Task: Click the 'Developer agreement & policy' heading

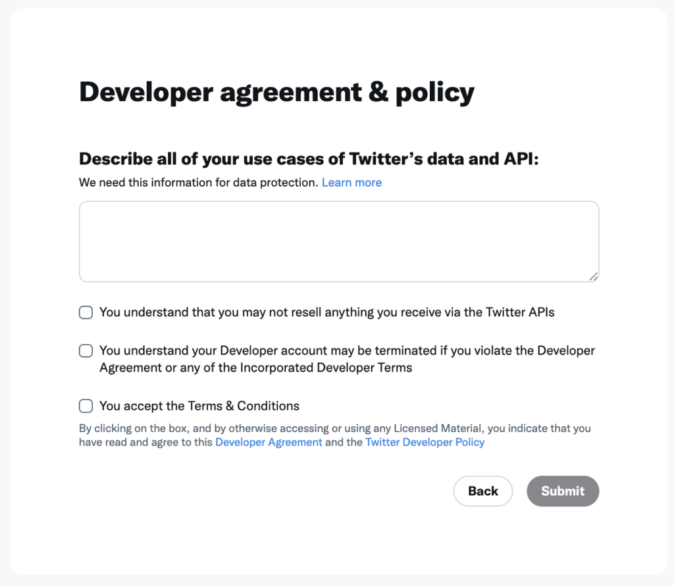Action: coord(276,92)
